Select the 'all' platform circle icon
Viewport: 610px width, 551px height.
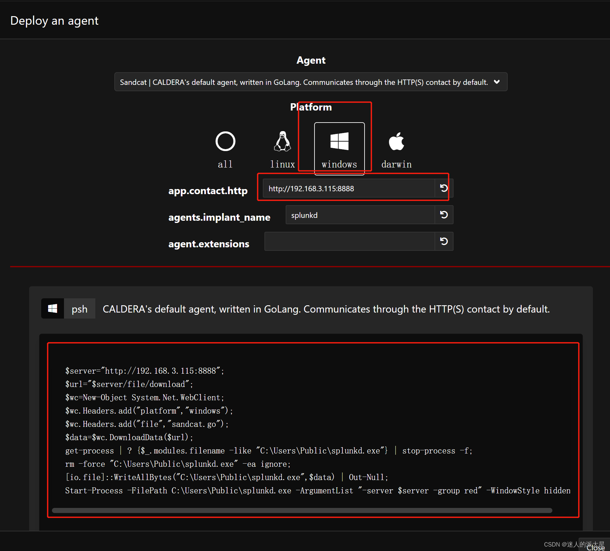(x=225, y=141)
